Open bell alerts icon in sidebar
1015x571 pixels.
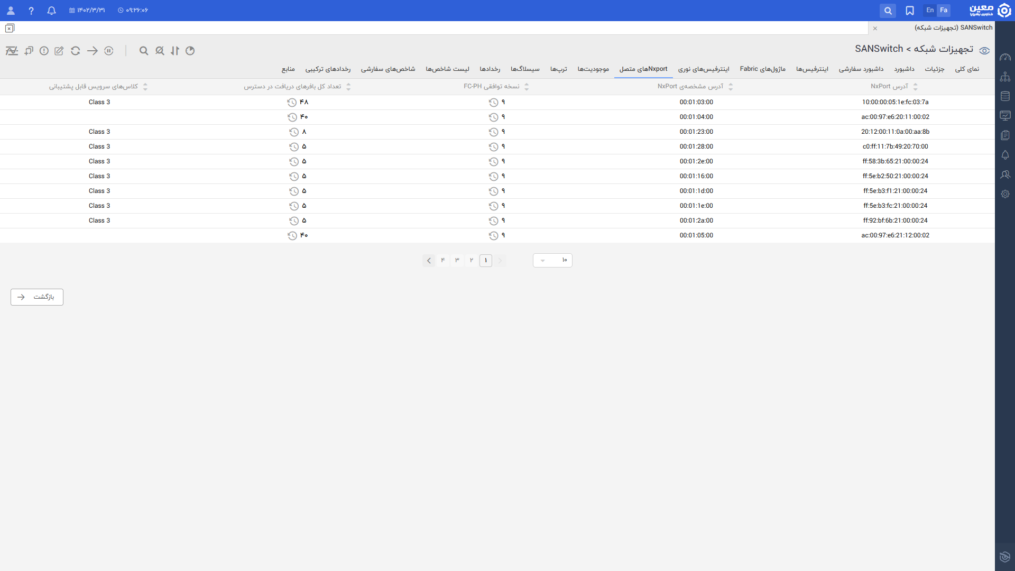1005,155
